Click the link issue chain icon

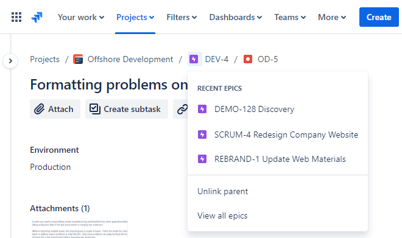tap(182, 109)
